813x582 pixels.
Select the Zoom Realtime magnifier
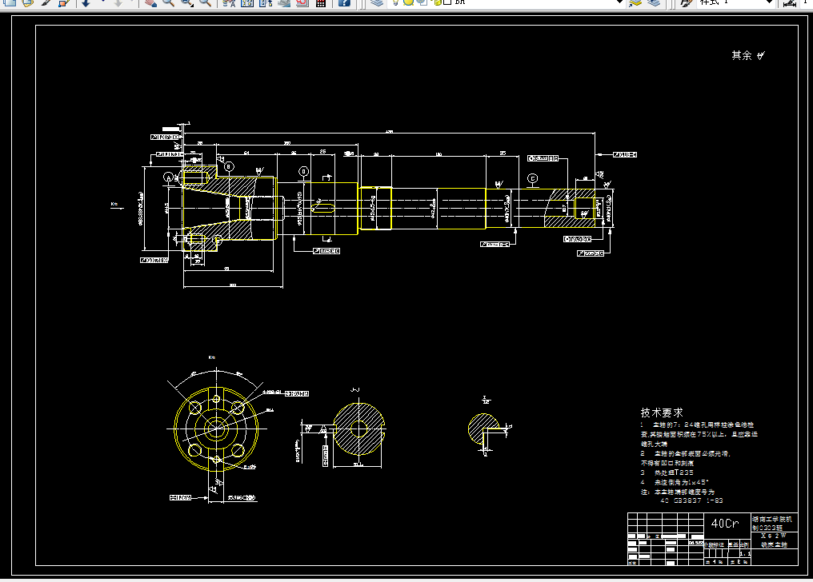168,2
